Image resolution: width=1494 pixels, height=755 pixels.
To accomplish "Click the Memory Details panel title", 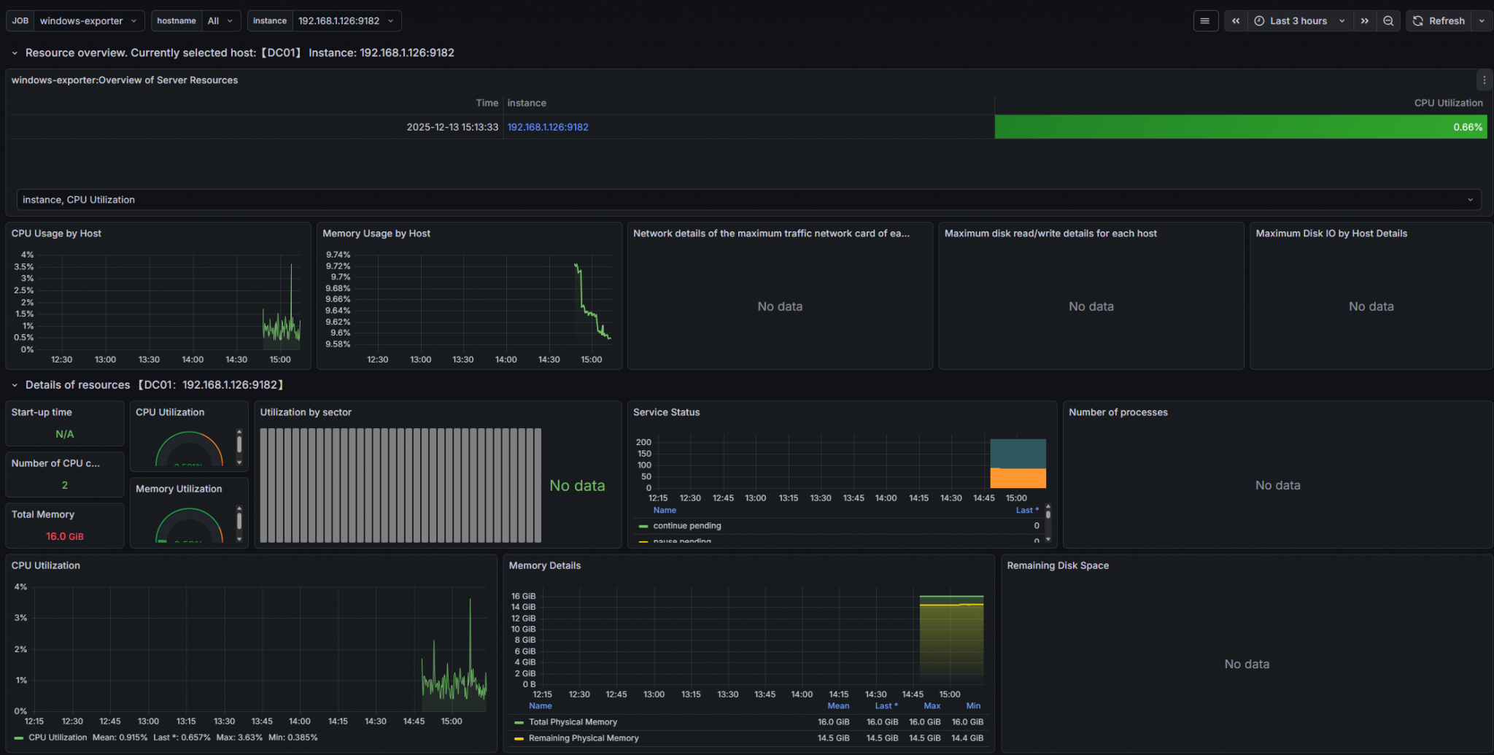I will coord(545,565).
